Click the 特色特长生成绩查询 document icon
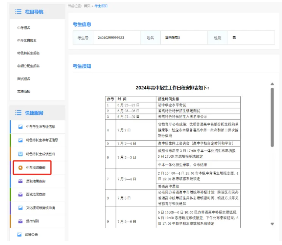Screen dimensions: 282x245 [20, 154]
